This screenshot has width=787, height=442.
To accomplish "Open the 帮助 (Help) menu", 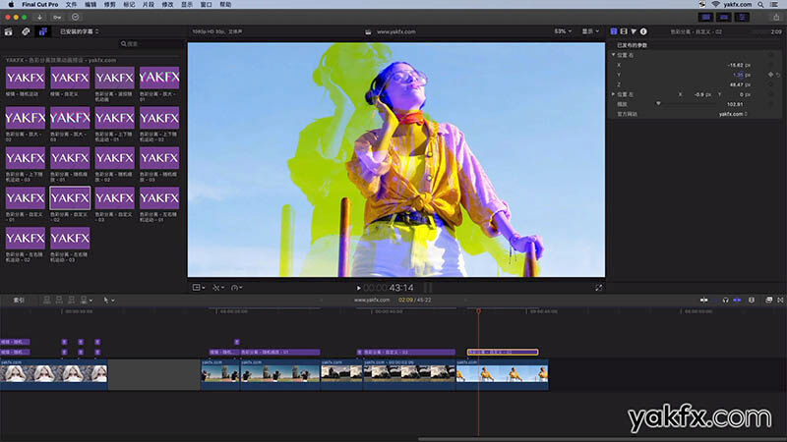I will coord(225,5).
